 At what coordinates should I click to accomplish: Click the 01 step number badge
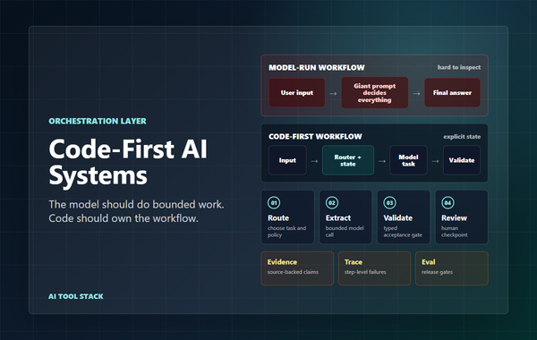tap(274, 203)
